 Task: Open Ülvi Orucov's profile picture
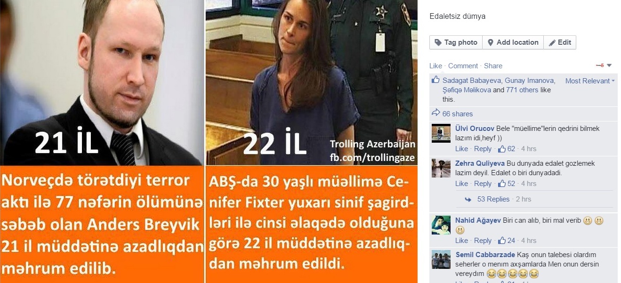coord(441,133)
